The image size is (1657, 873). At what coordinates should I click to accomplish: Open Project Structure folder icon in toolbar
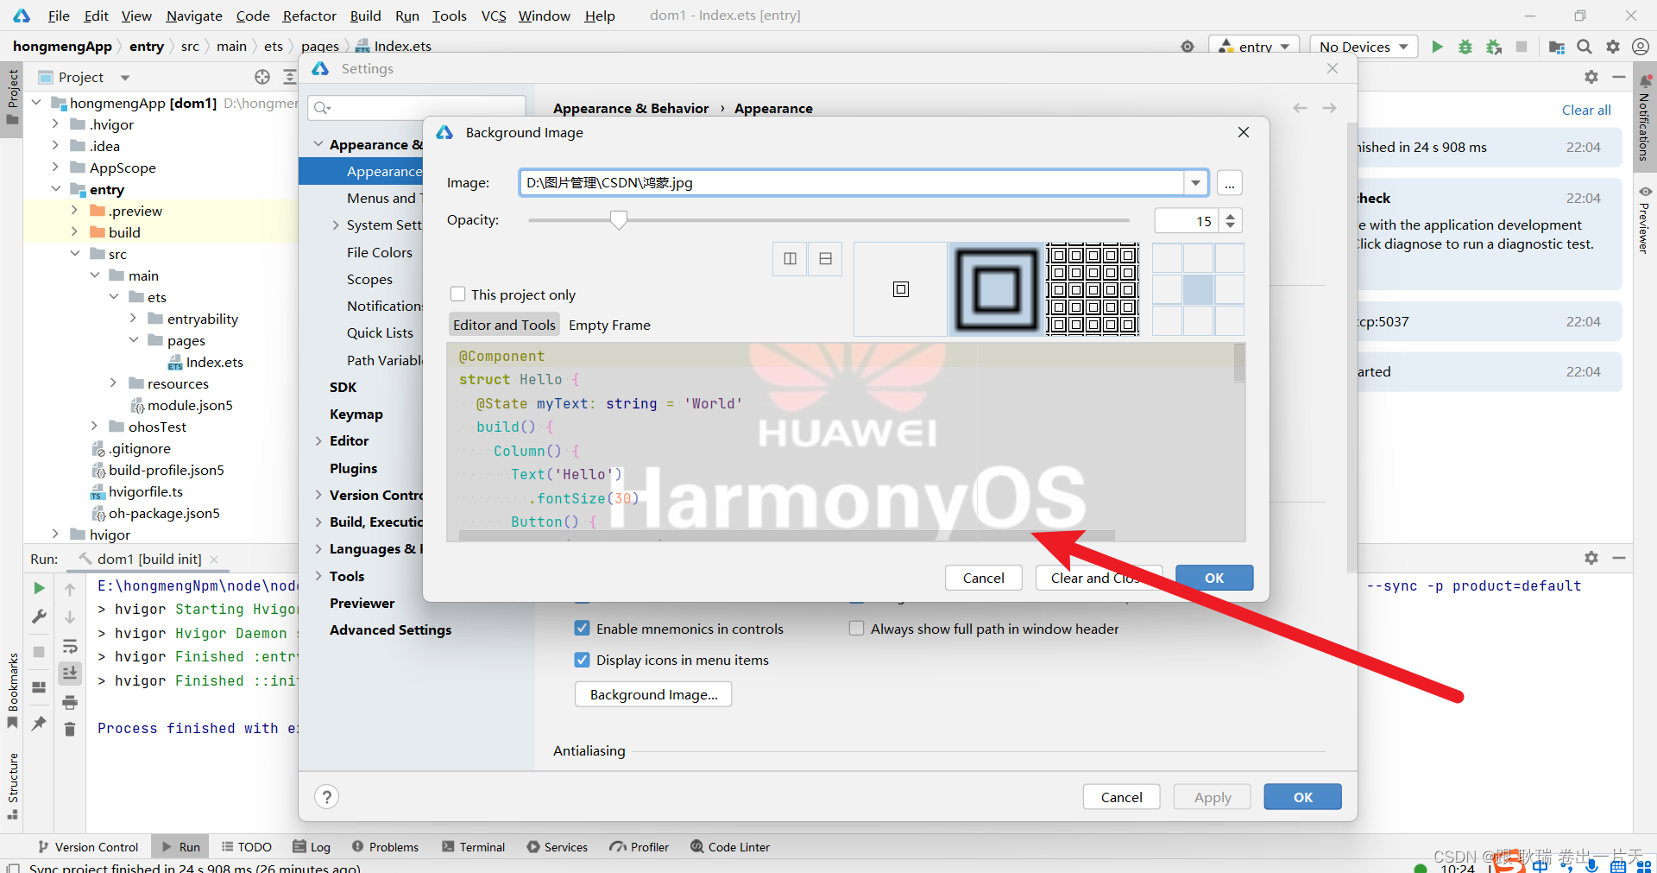pos(1557,47)
